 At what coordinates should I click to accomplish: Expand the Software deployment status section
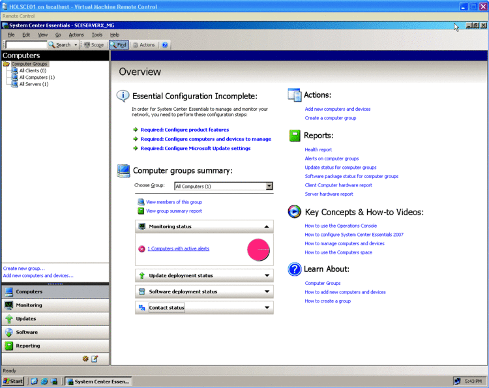pos(267,292)
